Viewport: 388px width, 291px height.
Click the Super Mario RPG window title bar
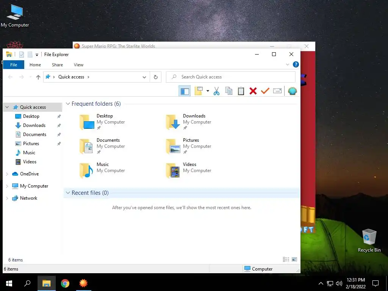171,46
